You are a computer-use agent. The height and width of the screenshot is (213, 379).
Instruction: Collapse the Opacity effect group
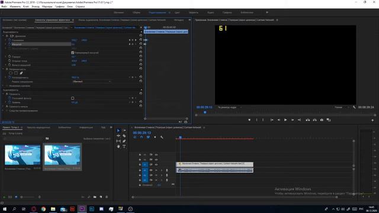point(4,69)
